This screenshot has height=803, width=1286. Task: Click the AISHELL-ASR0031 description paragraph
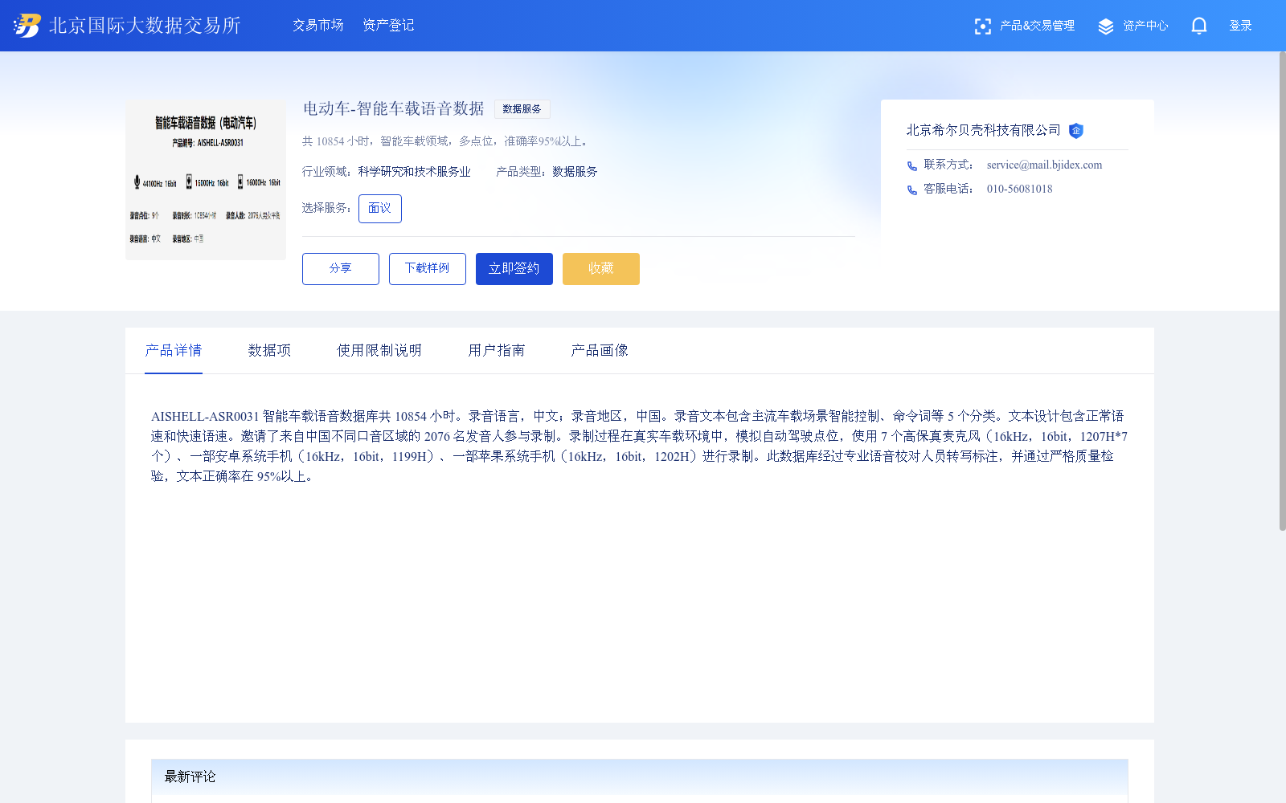click(x=639, y=446)
